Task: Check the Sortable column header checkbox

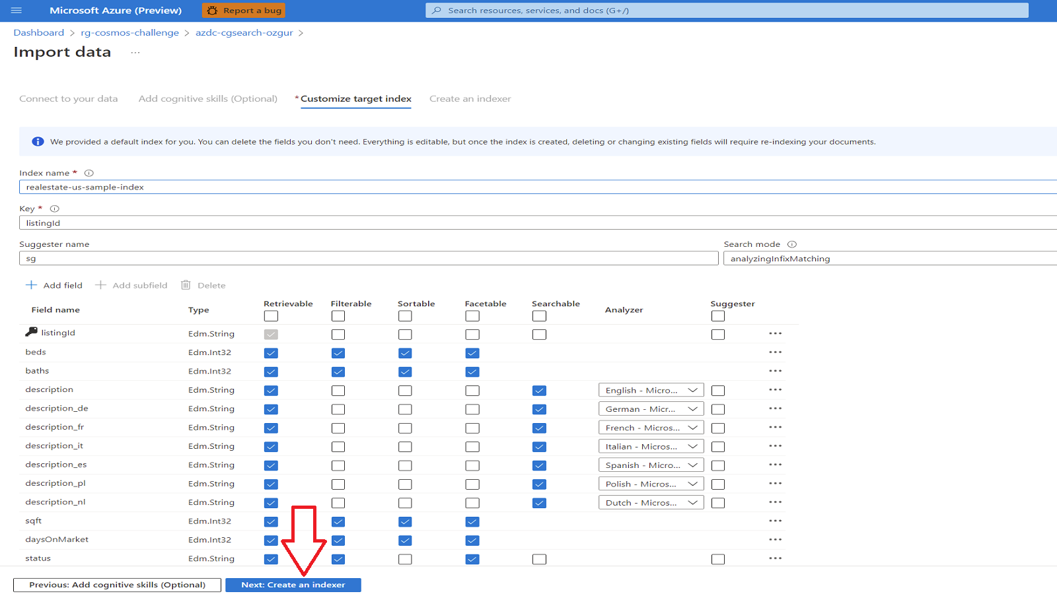Action: (405, 316)
